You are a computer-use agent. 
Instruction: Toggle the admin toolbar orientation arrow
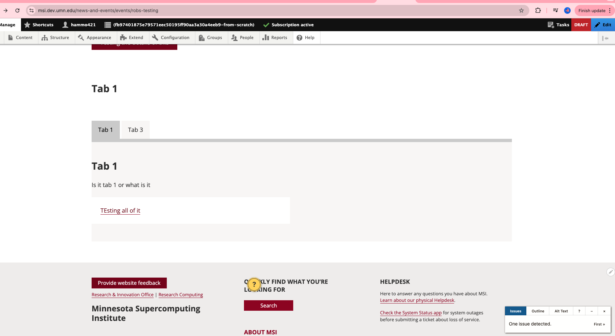605,38
